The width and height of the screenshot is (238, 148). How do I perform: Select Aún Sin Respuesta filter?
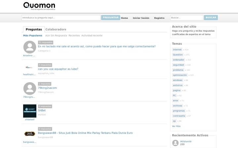pos(56,36)
